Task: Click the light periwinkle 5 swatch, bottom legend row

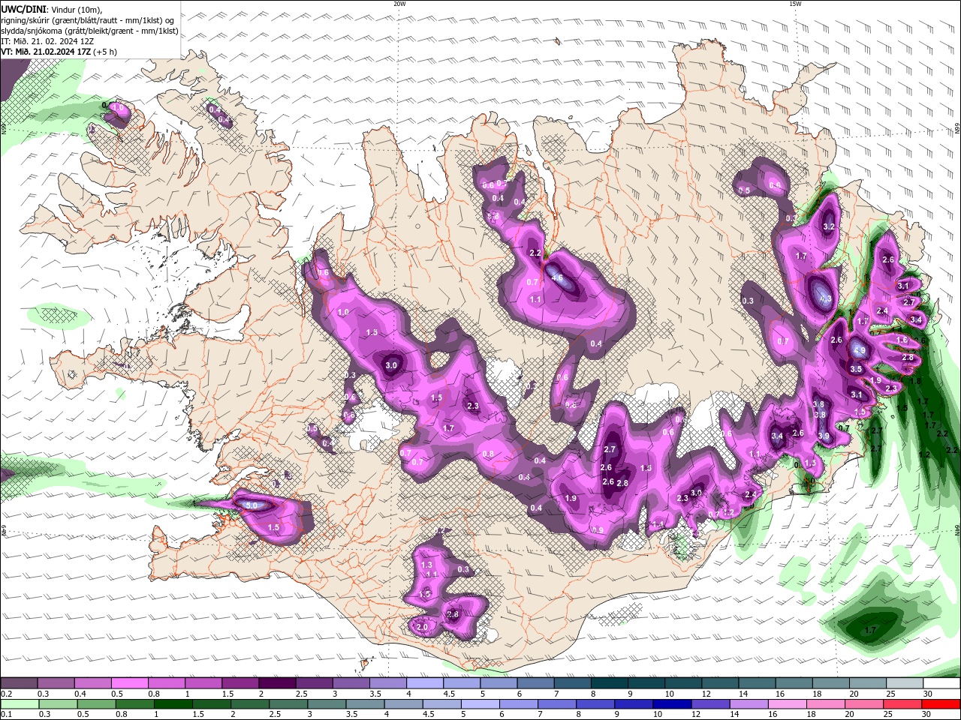Action: click(480, 704)
